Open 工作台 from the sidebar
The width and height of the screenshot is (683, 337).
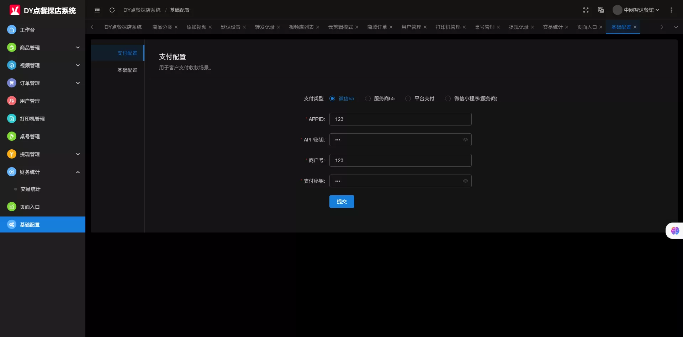pyautogui.click(x=27, y=30)
